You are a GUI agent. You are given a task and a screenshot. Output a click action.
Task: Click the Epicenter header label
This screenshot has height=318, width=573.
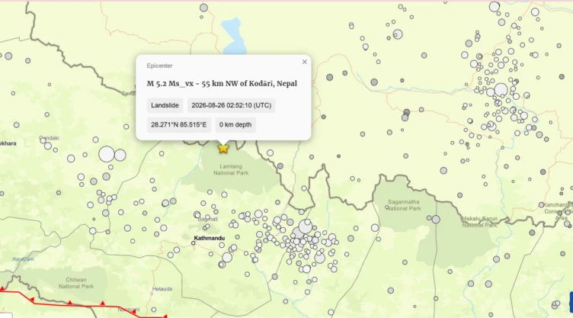[159, 66]
